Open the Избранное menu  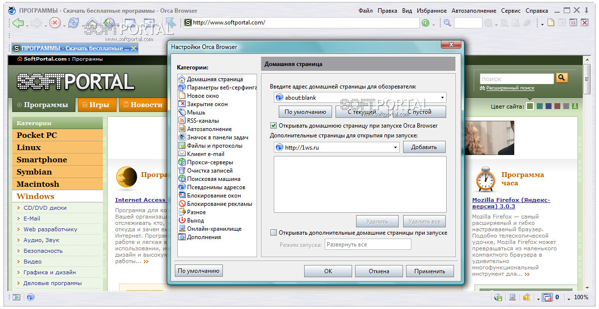tap(431, 11)
